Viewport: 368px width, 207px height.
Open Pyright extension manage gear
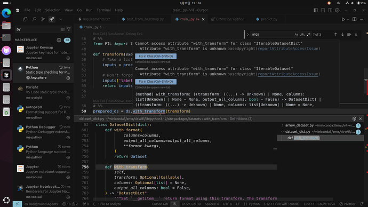tap(68, 98)
